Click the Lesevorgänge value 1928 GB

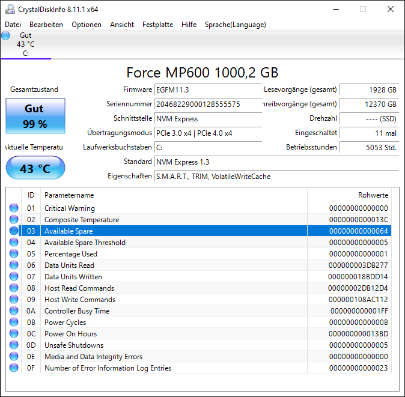click(370, 90)
